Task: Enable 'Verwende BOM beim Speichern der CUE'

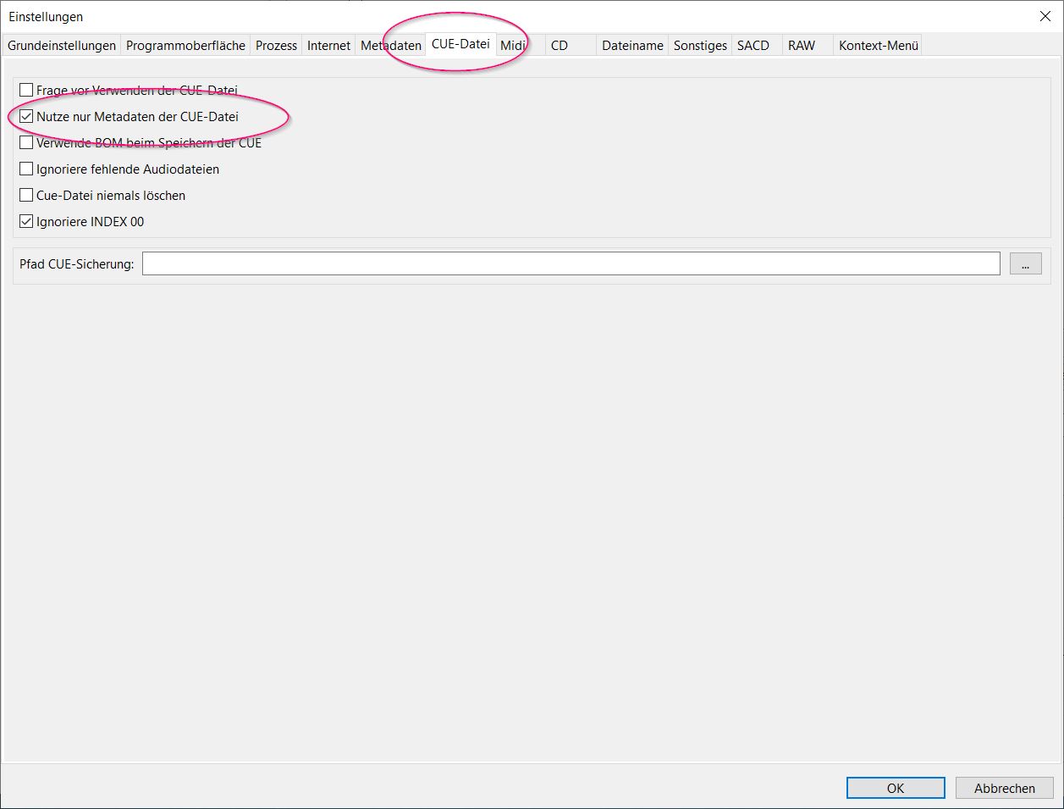Action: 26,142
